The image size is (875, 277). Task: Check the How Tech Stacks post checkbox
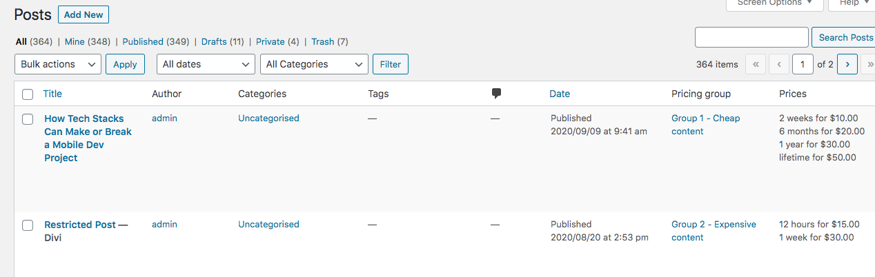[28, 119]
